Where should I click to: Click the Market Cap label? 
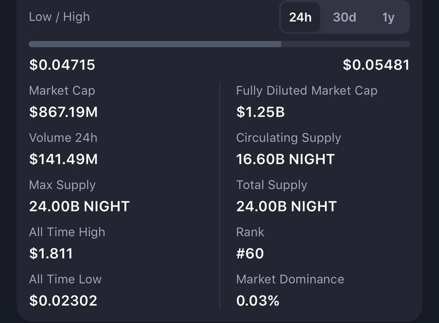point(62,91)
